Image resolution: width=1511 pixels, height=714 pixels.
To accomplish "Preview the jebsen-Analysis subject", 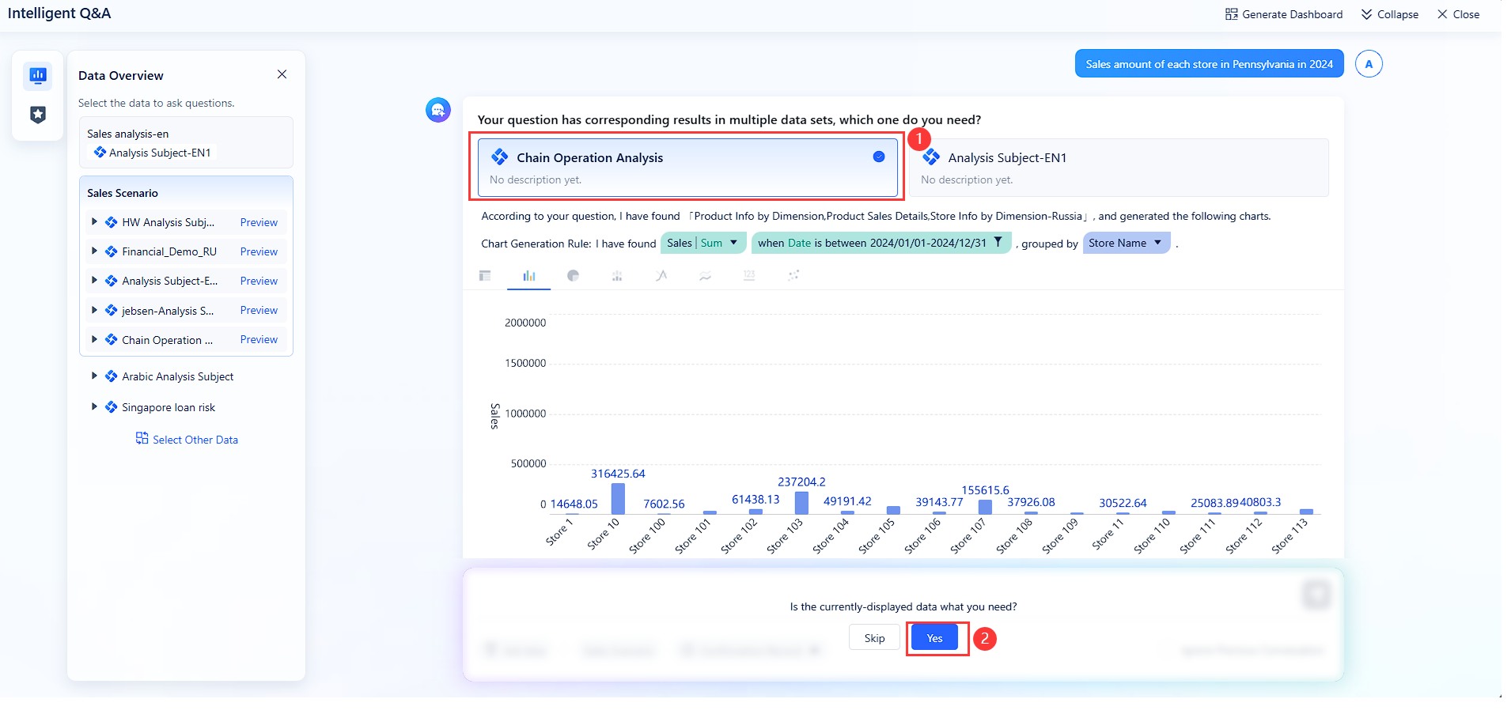I will (259, 310).
